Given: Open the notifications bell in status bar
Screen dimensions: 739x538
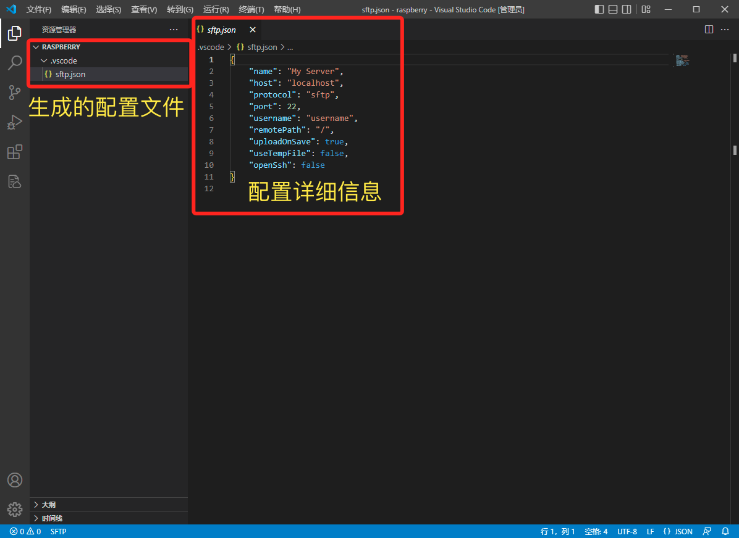Looking at the screenshot, I should tap(725, 531).
